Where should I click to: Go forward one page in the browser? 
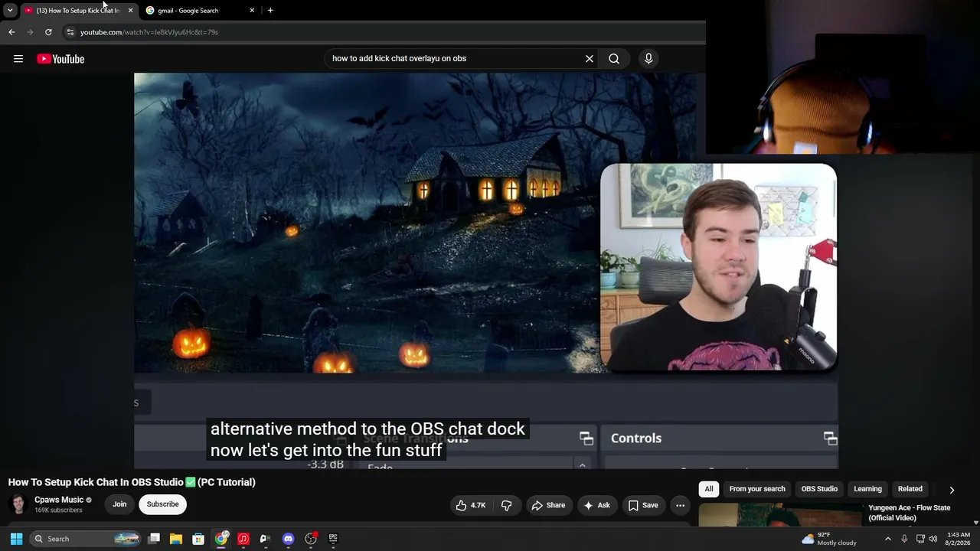30,32
